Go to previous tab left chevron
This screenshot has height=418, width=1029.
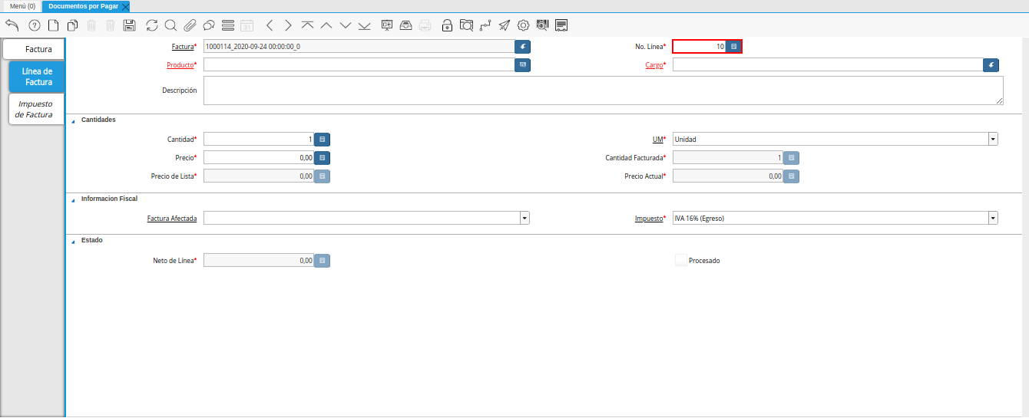pyautogui.click(x=270, y=25)
